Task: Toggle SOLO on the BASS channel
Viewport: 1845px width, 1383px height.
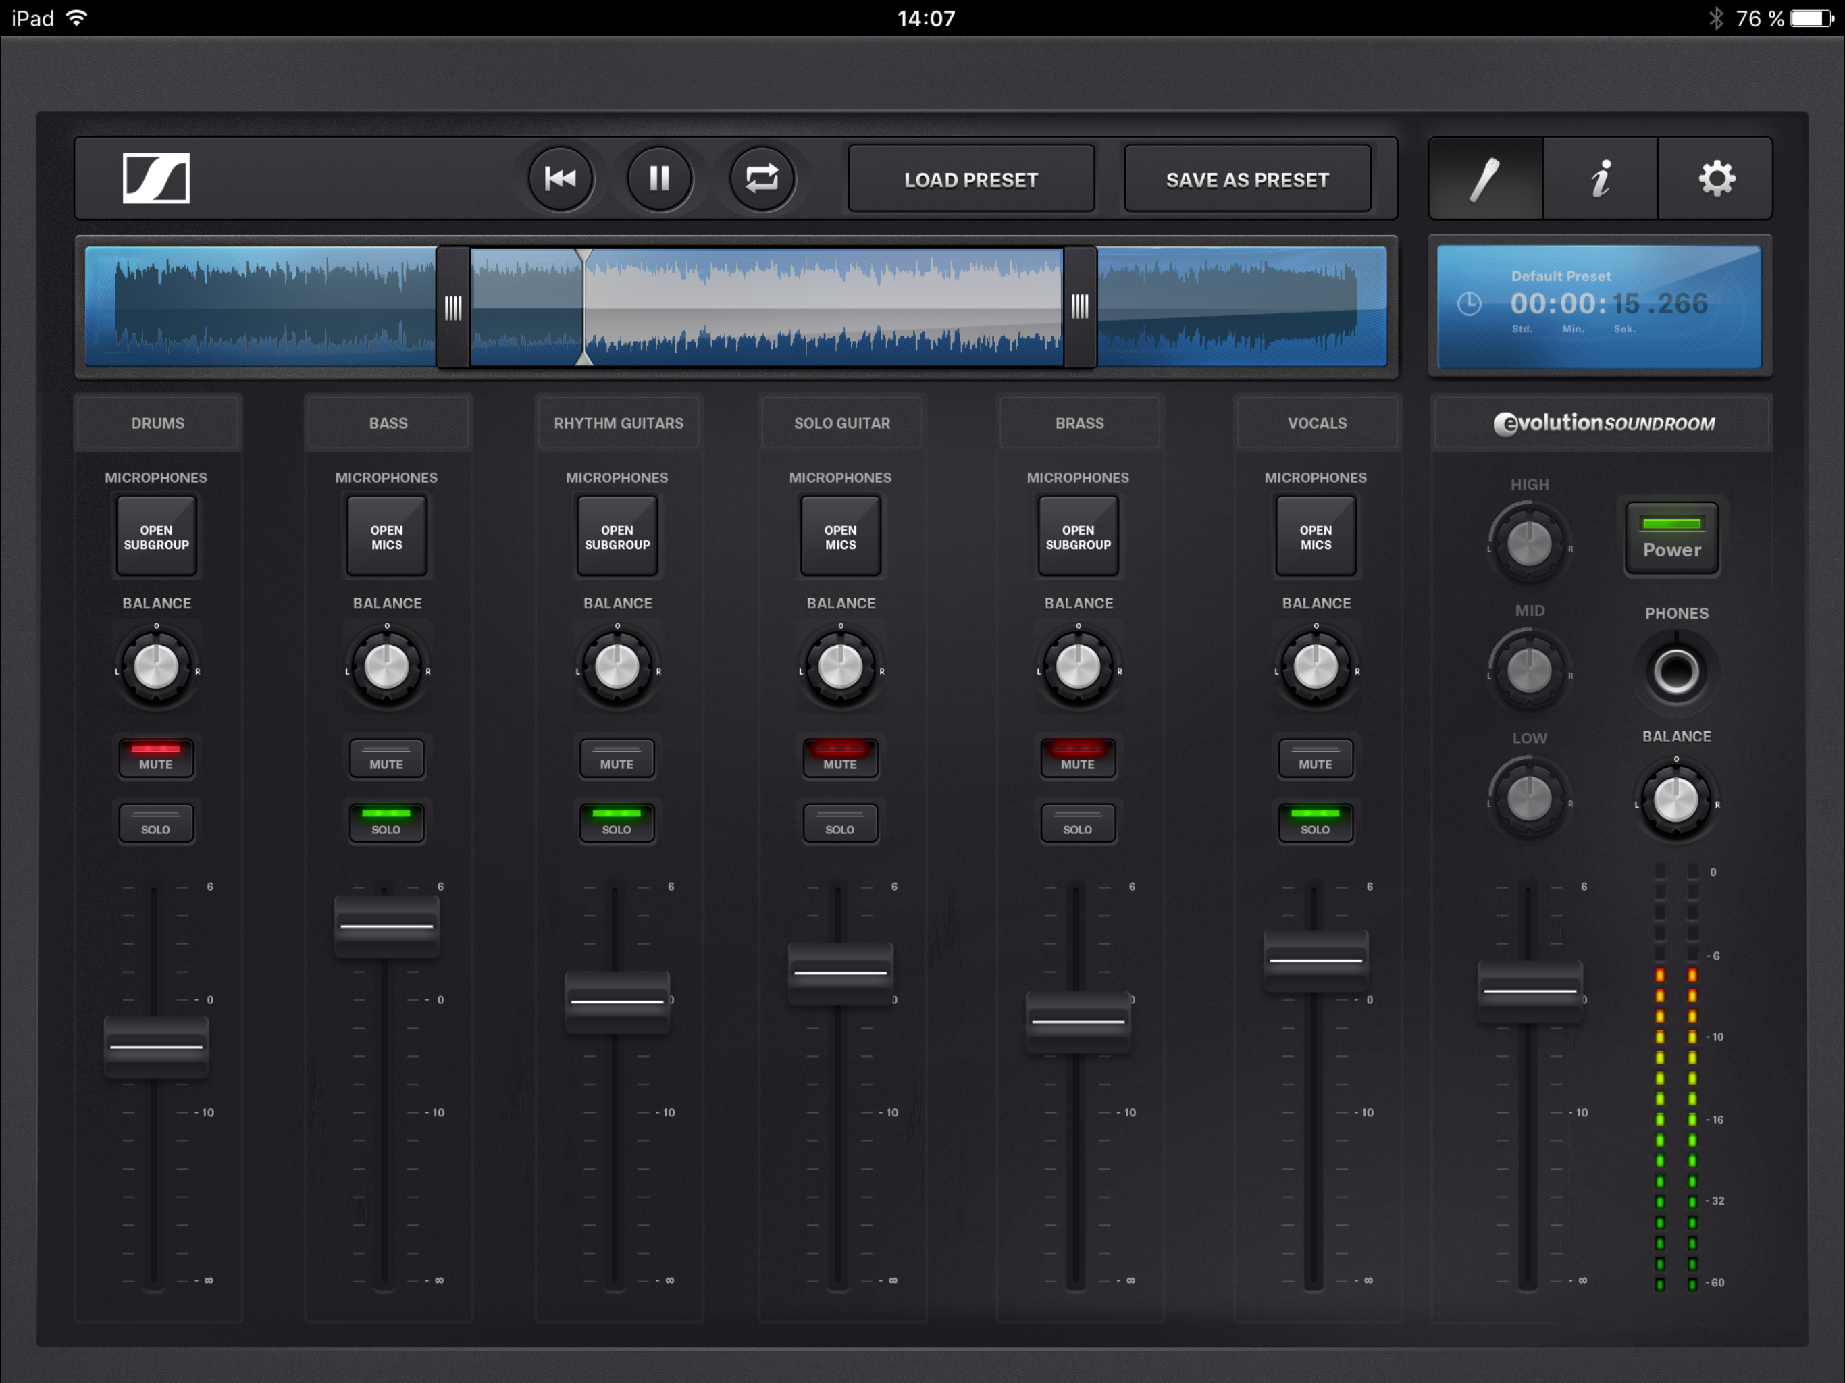Action: (x=386, y=822)
